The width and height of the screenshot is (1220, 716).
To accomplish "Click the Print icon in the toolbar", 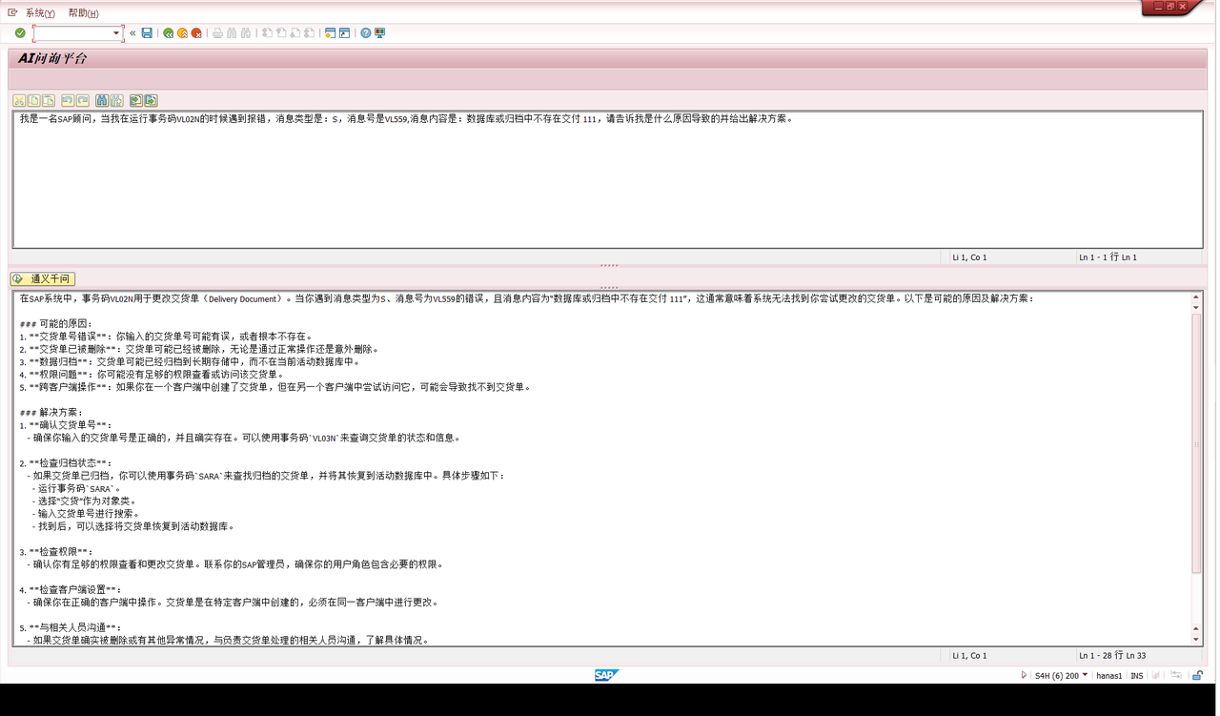I will tap(217, 32).
